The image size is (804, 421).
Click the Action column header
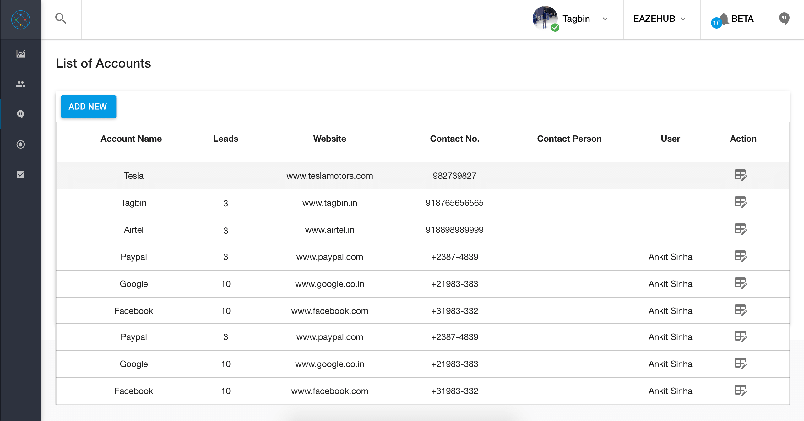[743, 139]
